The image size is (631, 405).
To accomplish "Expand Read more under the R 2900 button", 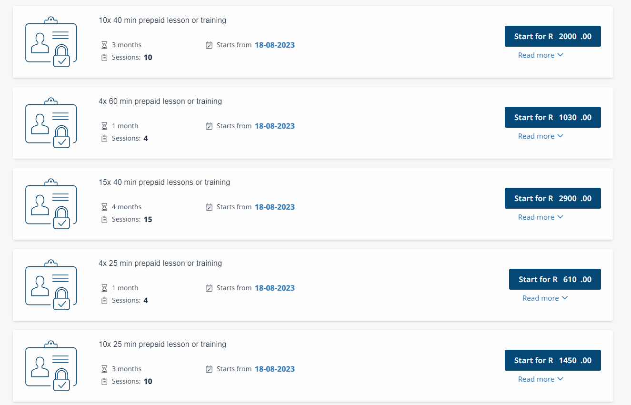I will click(x=541, y=217).
